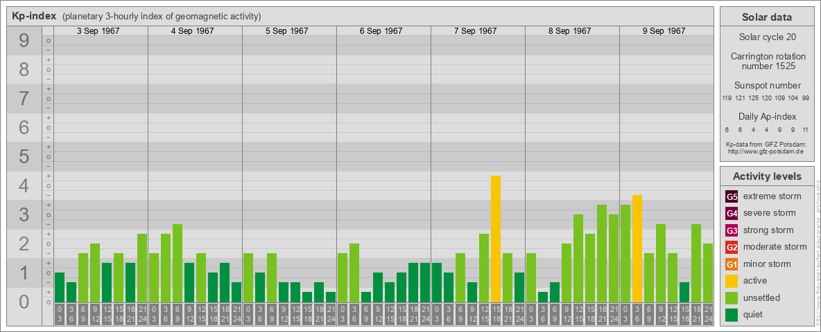Screen dimensions: 821x332
Task: Select the dark green quiet swatch
Action: coord(732,315)
